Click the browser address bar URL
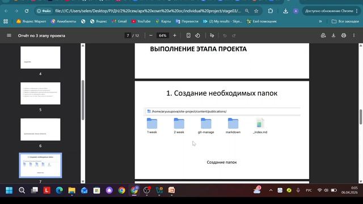 click(147, 11)
